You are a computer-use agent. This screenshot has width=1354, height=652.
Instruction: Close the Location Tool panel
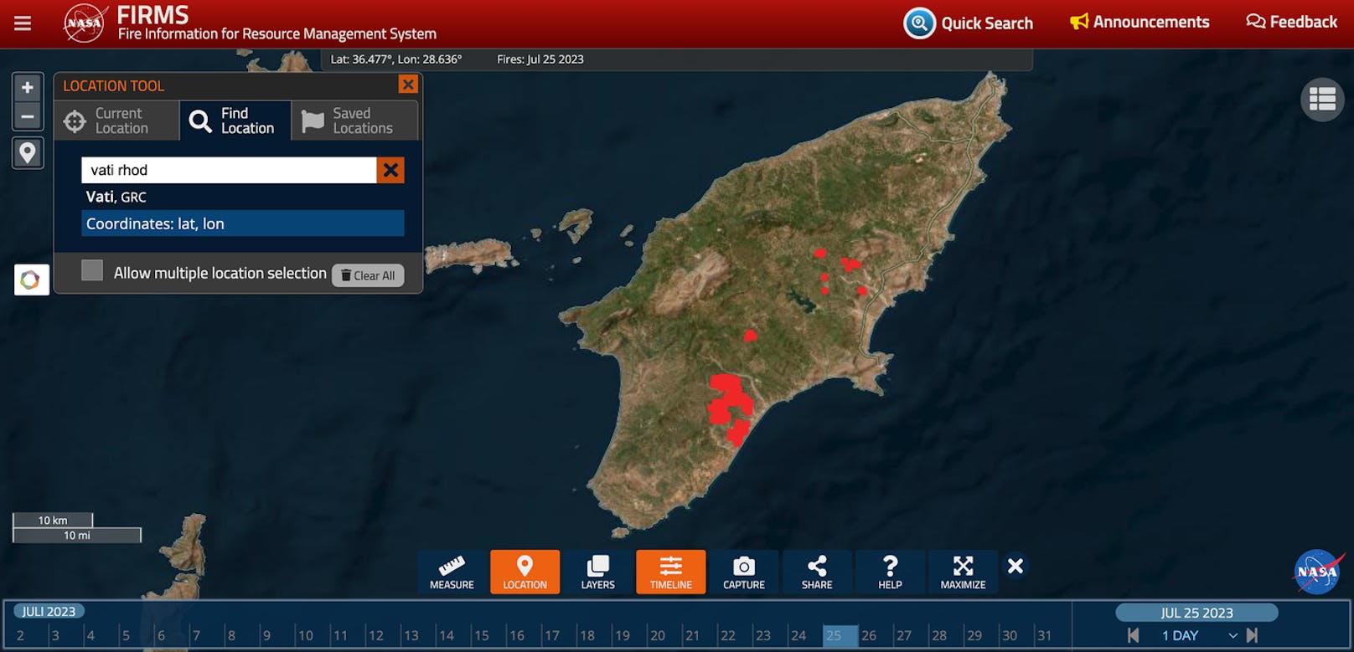pyautogui.click(x=408, y=85)
